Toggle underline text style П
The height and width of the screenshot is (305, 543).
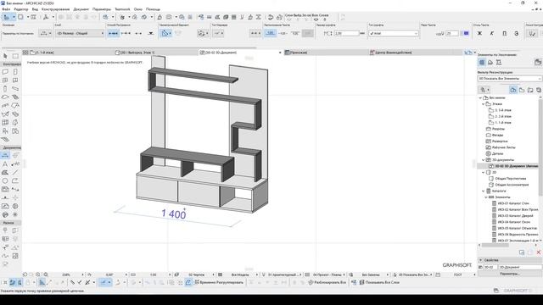pyautogui.click(x=504, y=34)
